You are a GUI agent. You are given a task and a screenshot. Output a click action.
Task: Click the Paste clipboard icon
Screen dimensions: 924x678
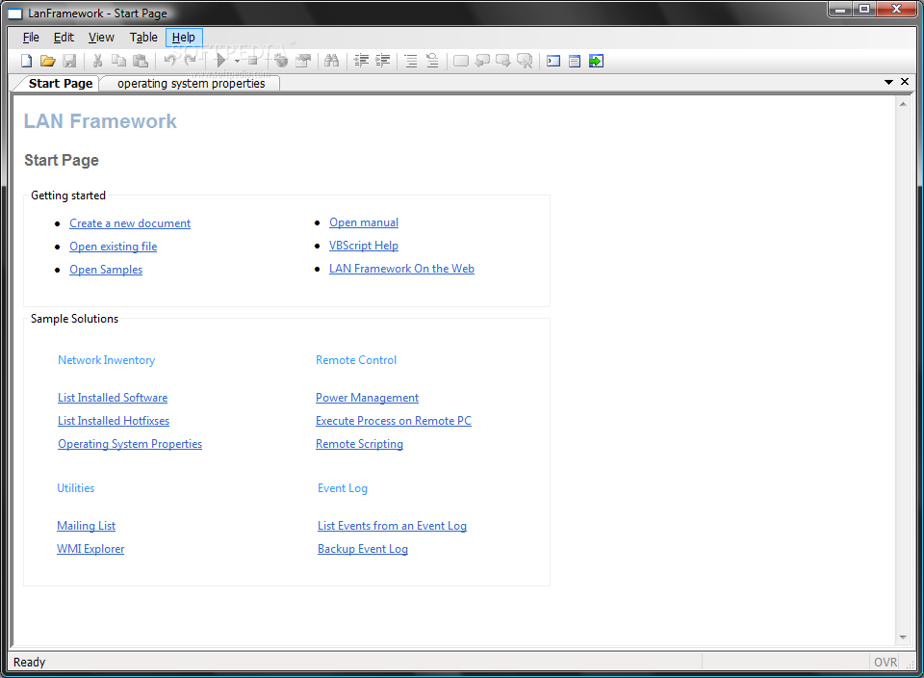click(x=141, y=61)
